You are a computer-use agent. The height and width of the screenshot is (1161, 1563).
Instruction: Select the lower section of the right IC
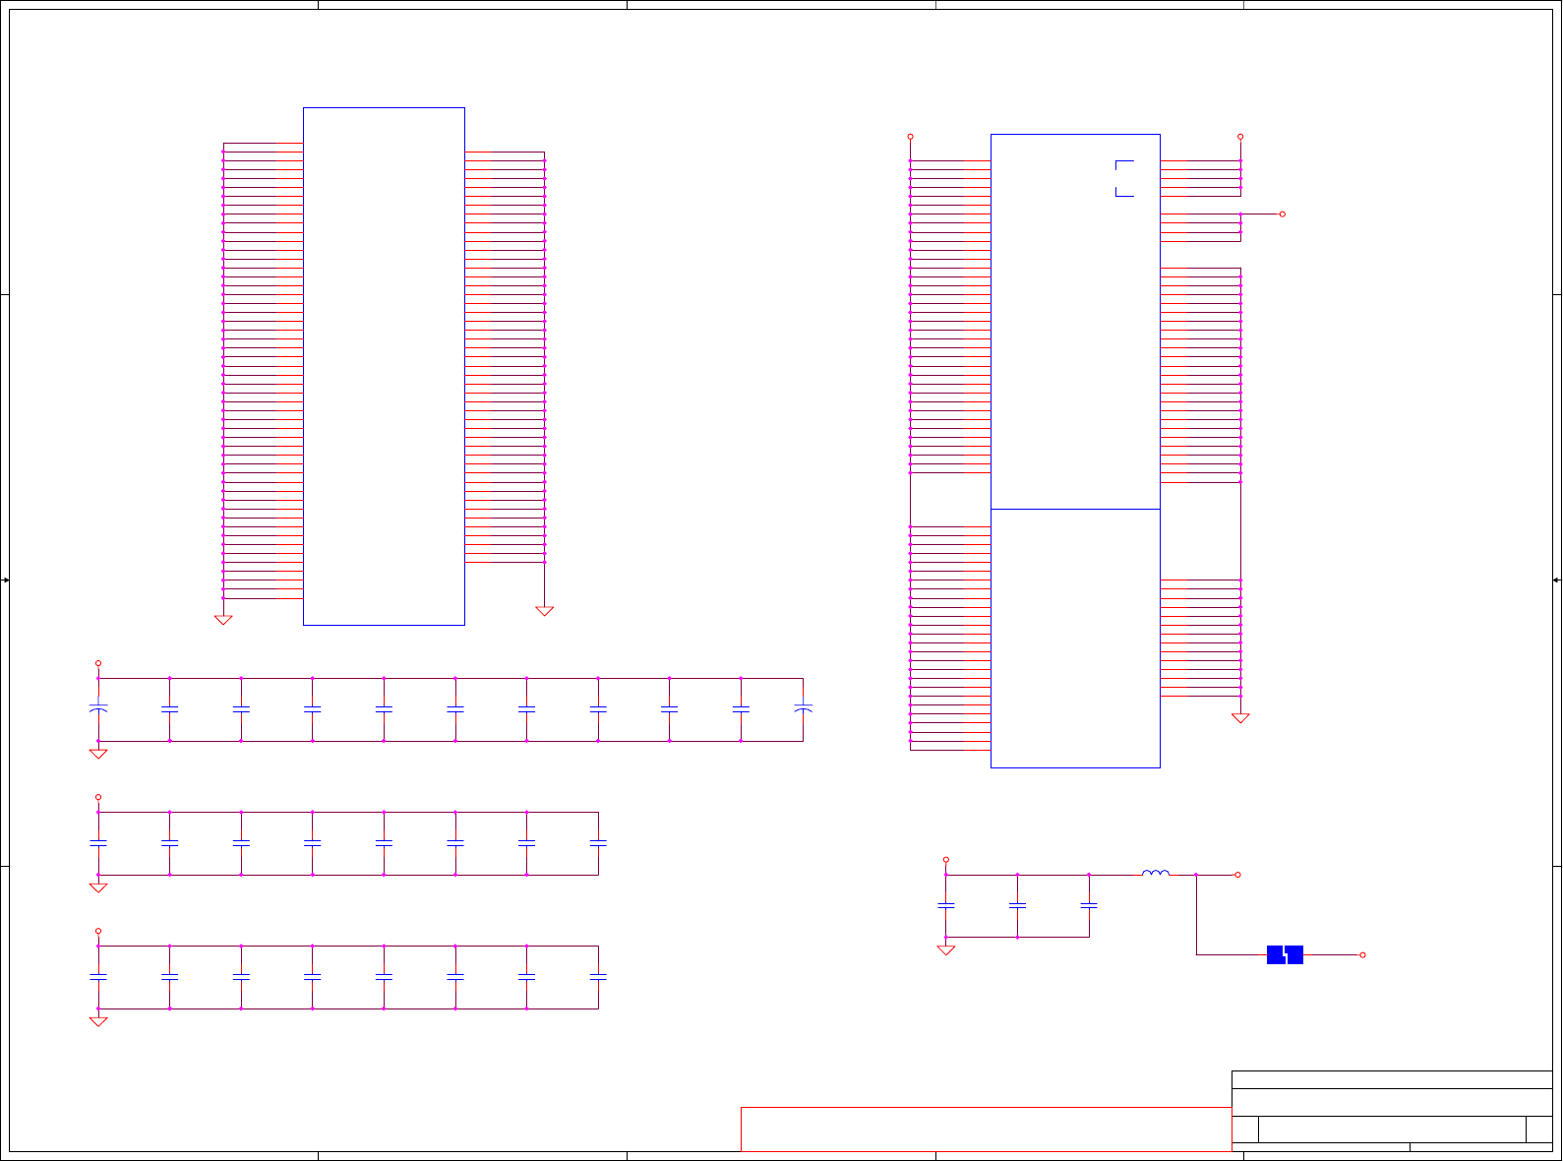tap(1075, 639)
